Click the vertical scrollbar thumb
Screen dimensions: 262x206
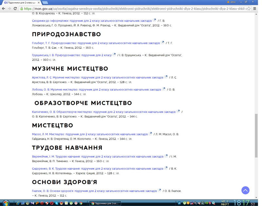256,135
